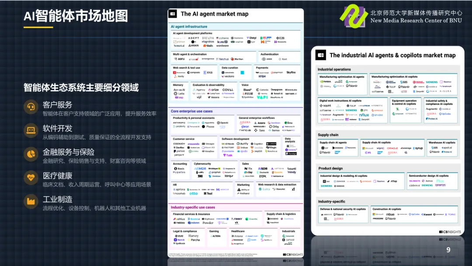Click the Semiconductor design AI copilots label
The width and height of the screenshot is (472, 266).
(x=429, y=175)
